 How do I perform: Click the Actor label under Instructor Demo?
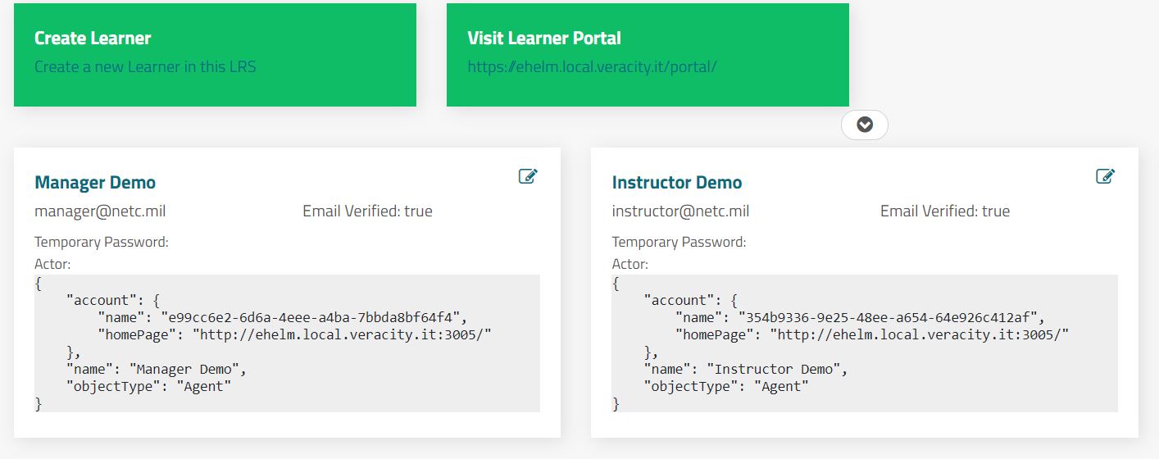click(x=629, y=264)
